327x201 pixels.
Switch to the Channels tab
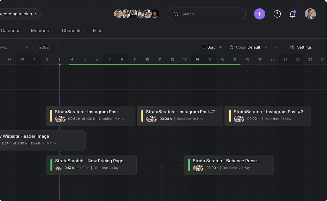pyautogui.click(x=72, y=31)
